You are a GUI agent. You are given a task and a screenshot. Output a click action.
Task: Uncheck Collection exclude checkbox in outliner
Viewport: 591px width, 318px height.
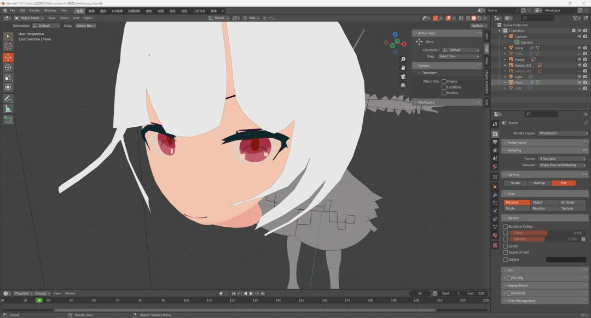pos(573,31)
